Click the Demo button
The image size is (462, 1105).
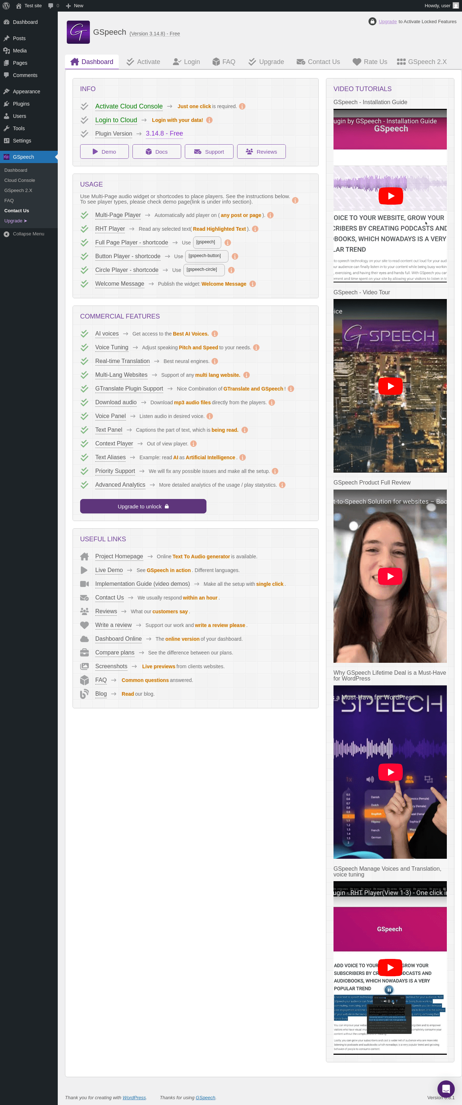(x=104, y=152)
